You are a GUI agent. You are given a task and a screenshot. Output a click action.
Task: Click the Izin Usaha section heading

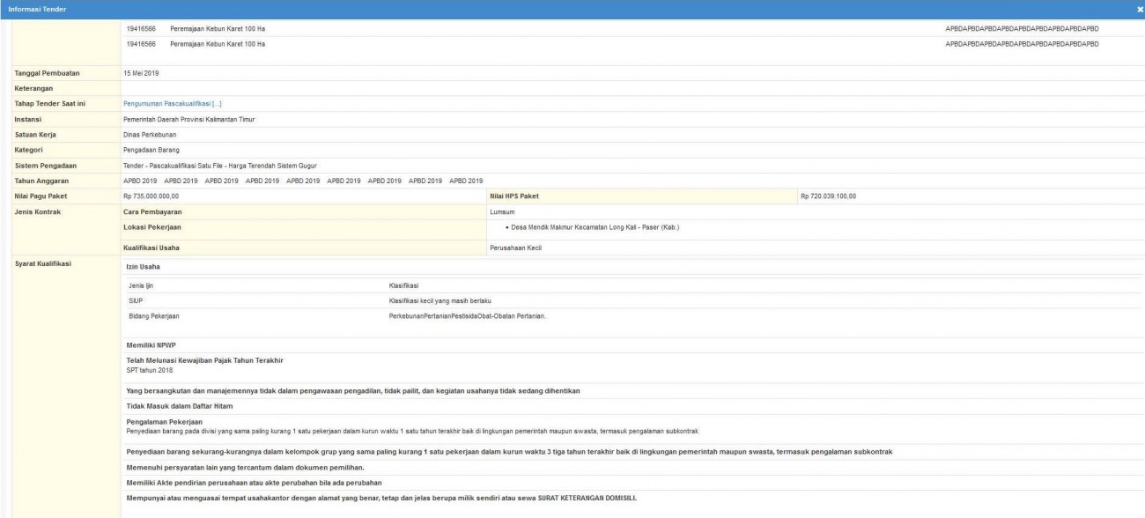[143, 266]
